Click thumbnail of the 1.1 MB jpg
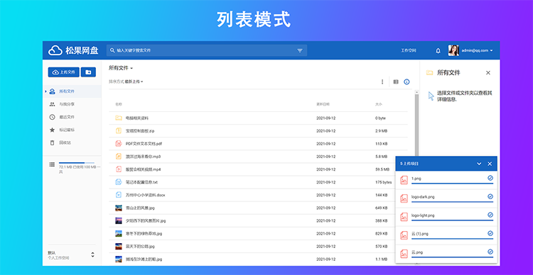Image resolution: width=533 pixels, height=275 pixels. 118,259
